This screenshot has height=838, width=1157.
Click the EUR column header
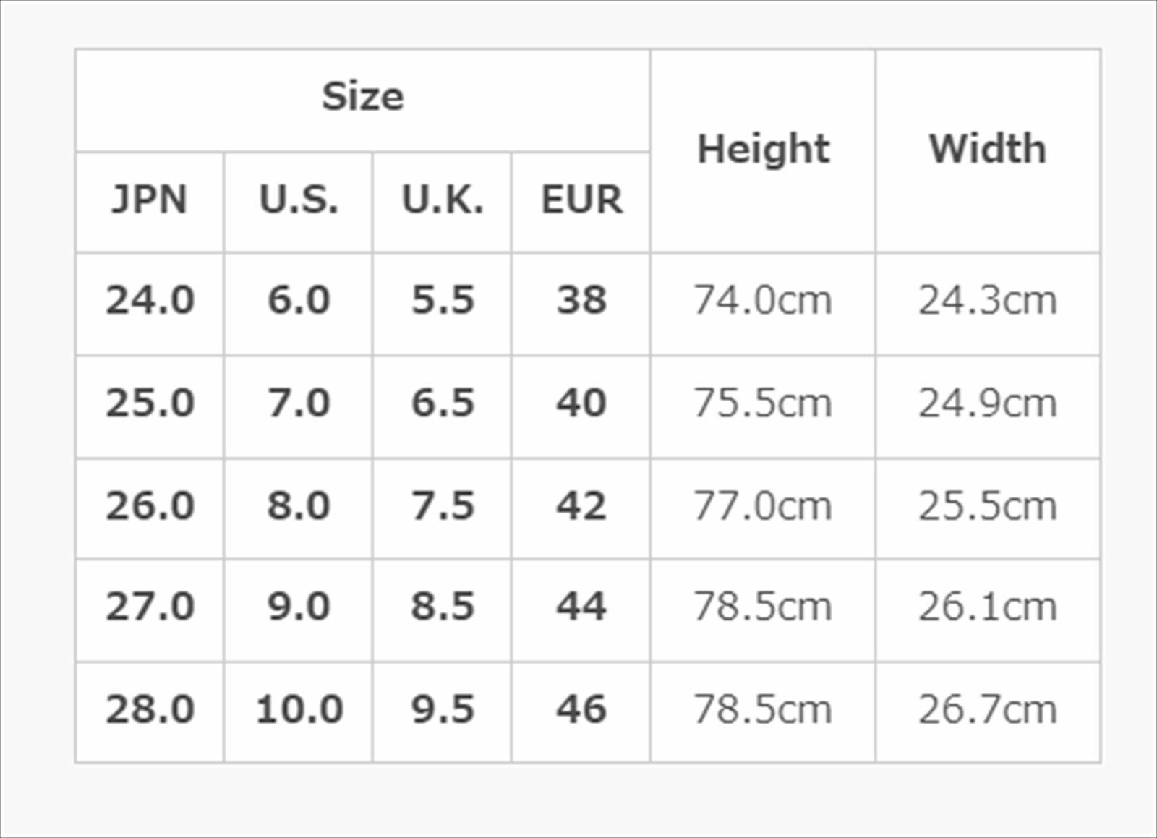click(581, 202)
